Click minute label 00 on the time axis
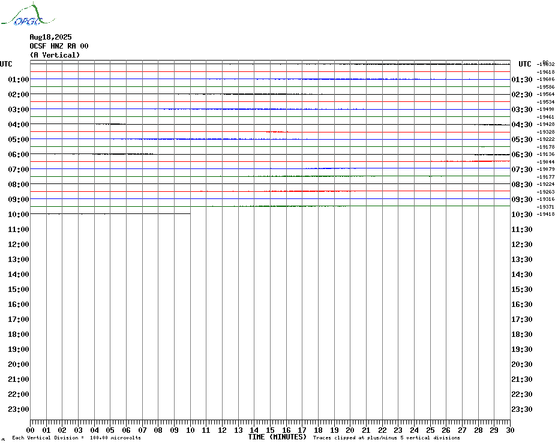 pos(30,430)
